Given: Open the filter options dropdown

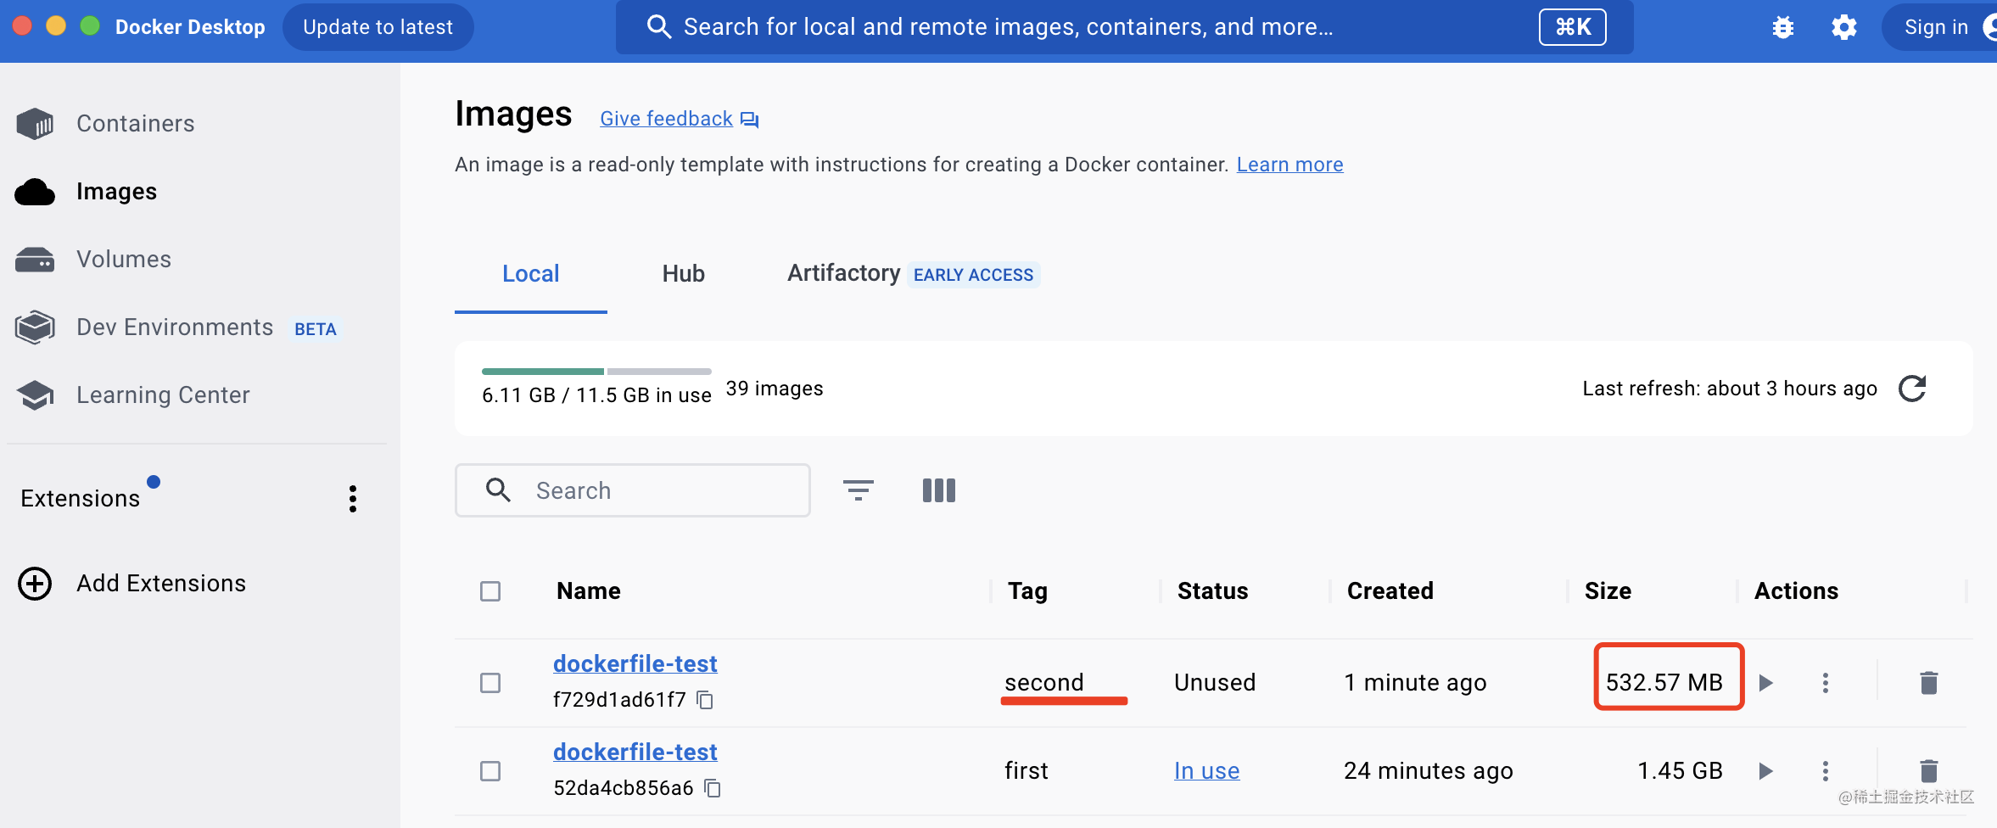Looking at the screenshot, I should (858, 490).
